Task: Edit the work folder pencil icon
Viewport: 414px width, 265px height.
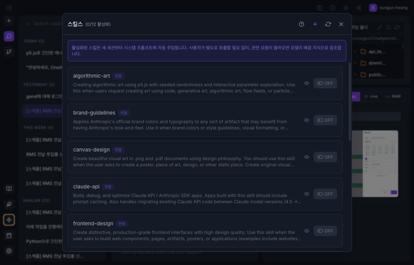Action: click(x=379, y=27)
